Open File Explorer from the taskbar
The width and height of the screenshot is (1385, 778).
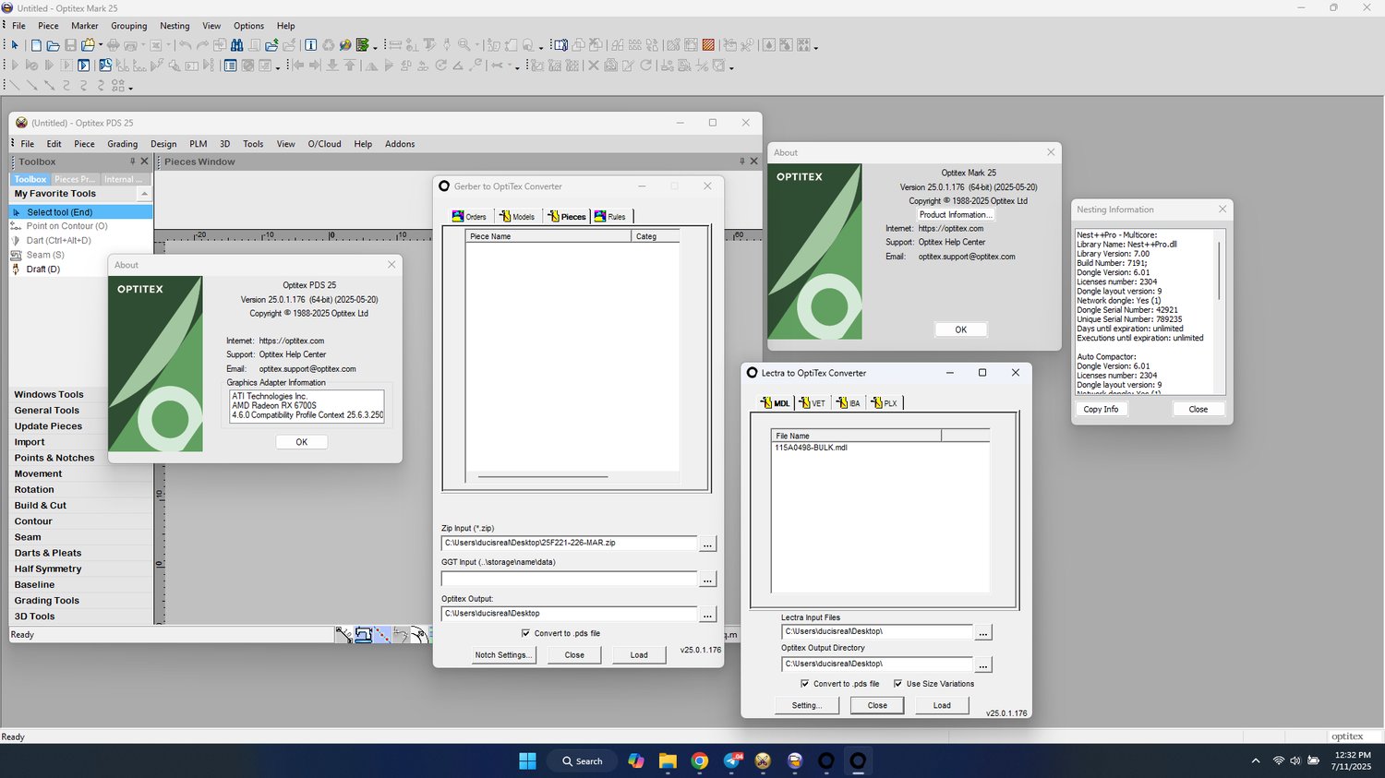(x=668, y=761)
